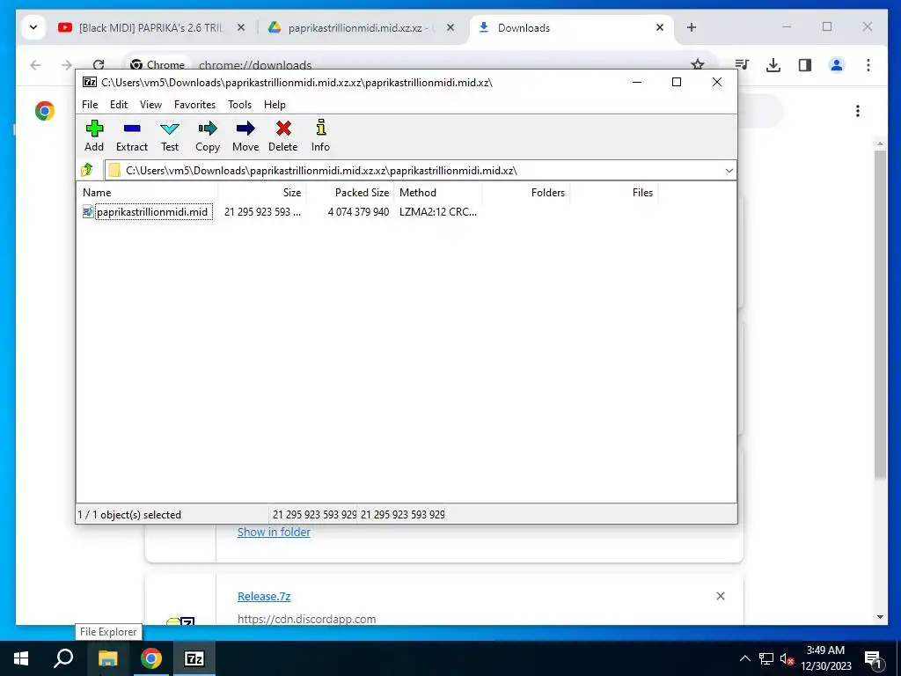
Task: Open the Release.7z download link
Action: [x=264, y=597]
